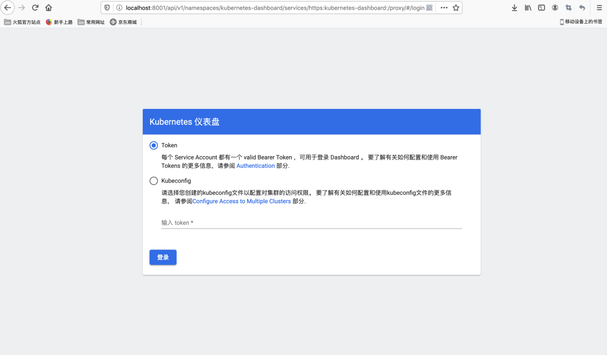This screenshot has width=607, height=355.
Task: Open the 常用网址 bookmarks folder
Action: coord(91,22)
